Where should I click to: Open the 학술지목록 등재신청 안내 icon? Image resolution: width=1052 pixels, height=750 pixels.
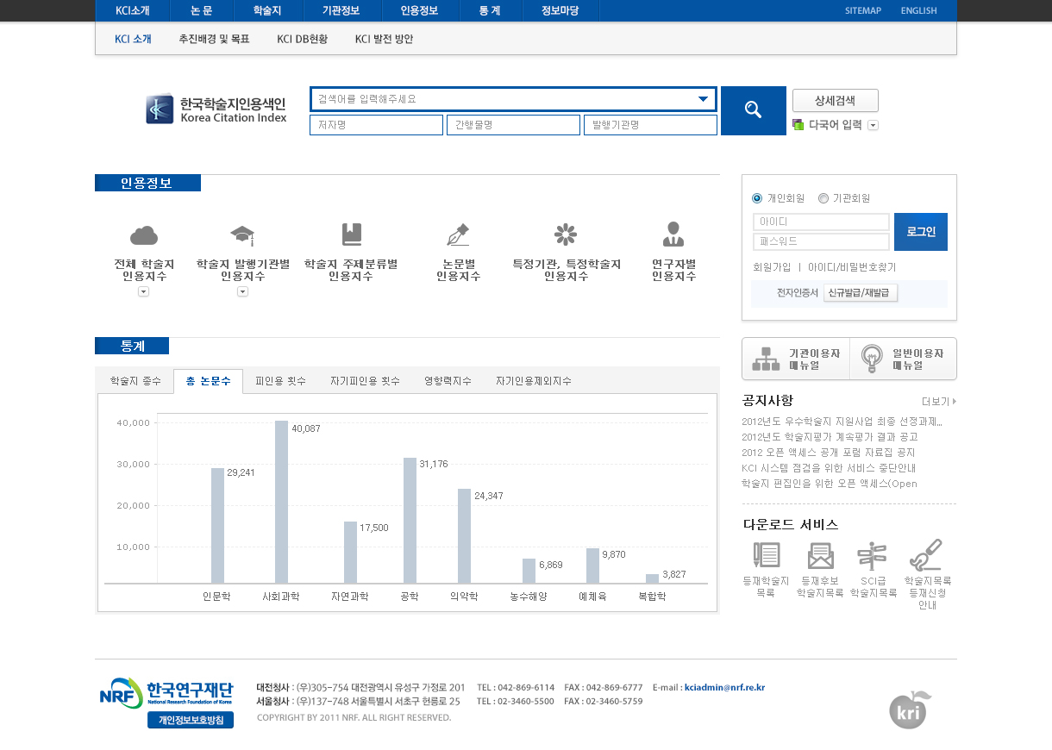925,555
